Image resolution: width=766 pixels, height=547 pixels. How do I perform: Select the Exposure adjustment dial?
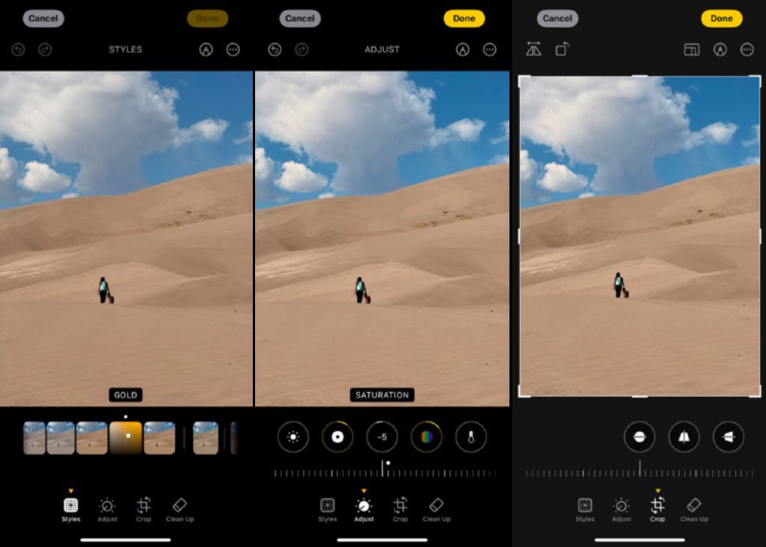(x=293, y=436)
